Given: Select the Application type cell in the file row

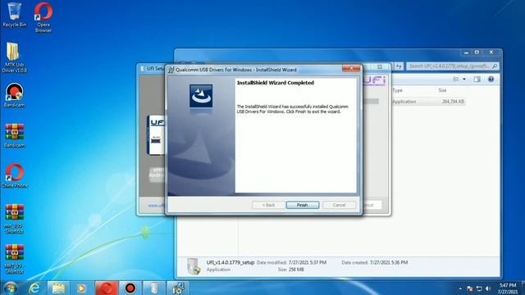Looking at the screenshot, I should coord(404,102).
